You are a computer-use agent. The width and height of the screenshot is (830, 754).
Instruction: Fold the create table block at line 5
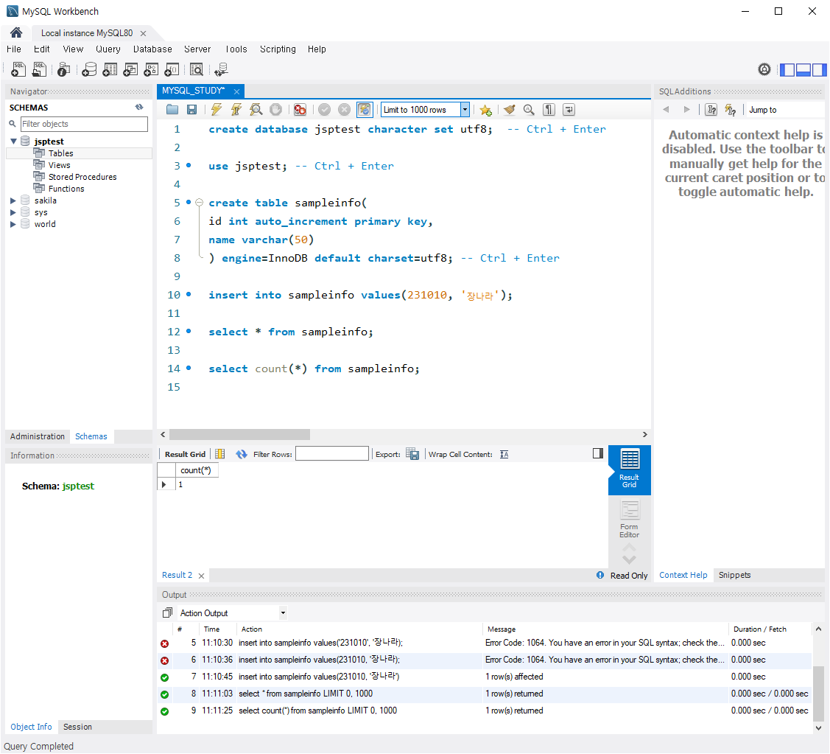(x=199, y=203)
